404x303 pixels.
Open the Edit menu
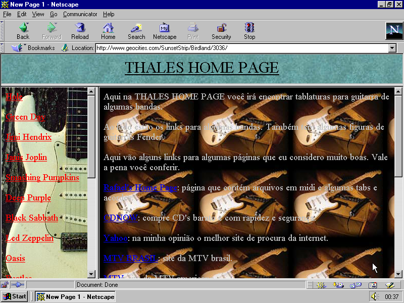point(22,14)
